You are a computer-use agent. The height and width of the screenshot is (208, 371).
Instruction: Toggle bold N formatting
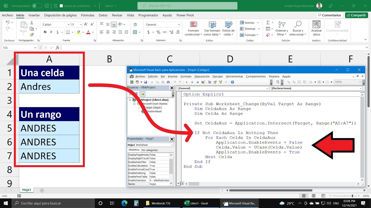pos(45,32)
